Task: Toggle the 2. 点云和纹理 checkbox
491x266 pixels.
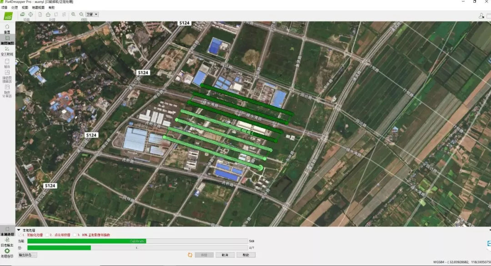Action: [47, 235]
